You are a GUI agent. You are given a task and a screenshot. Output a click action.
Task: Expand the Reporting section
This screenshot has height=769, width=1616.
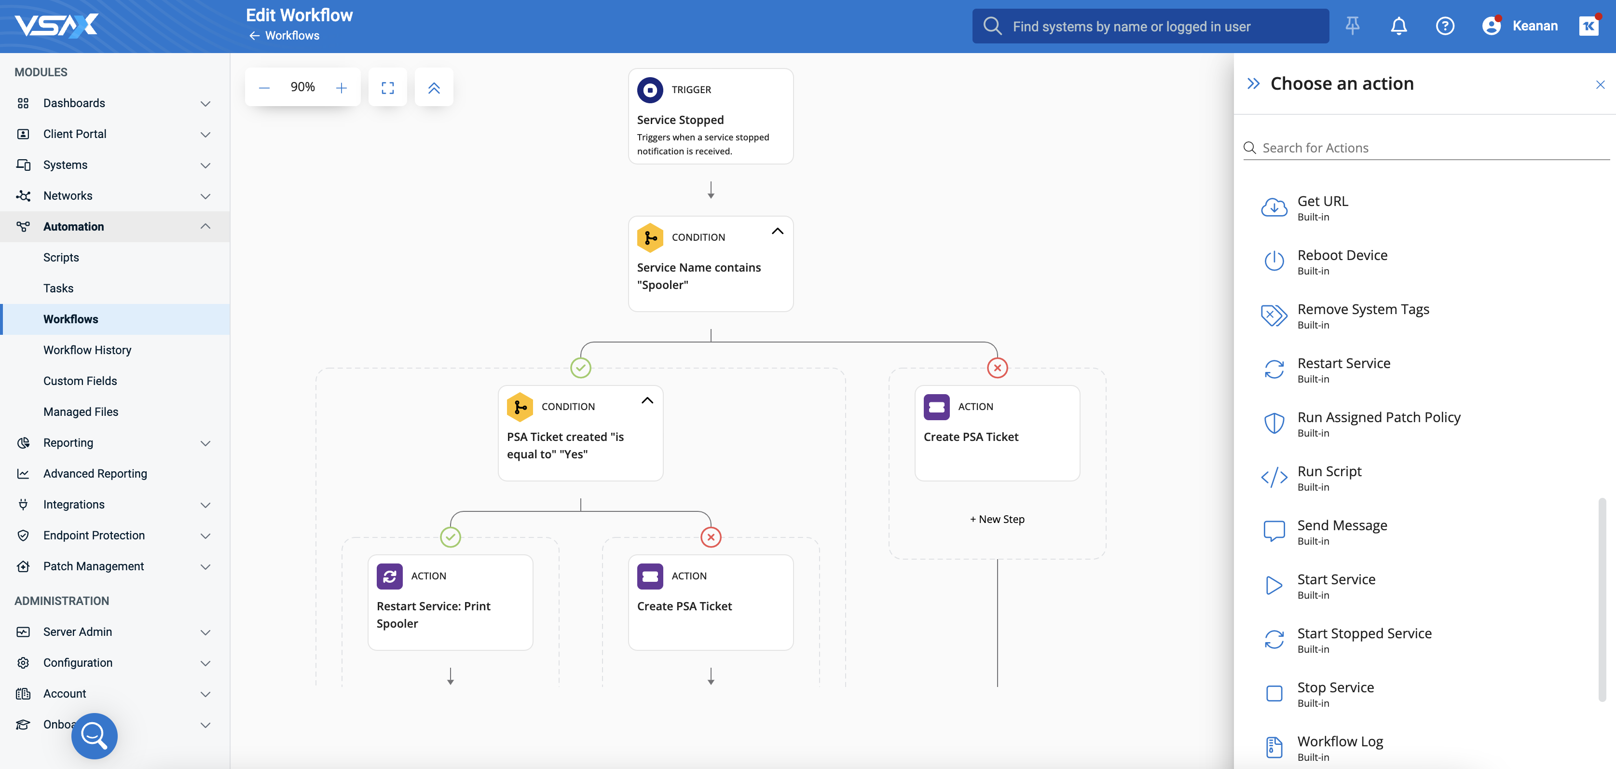click(206, 443)
